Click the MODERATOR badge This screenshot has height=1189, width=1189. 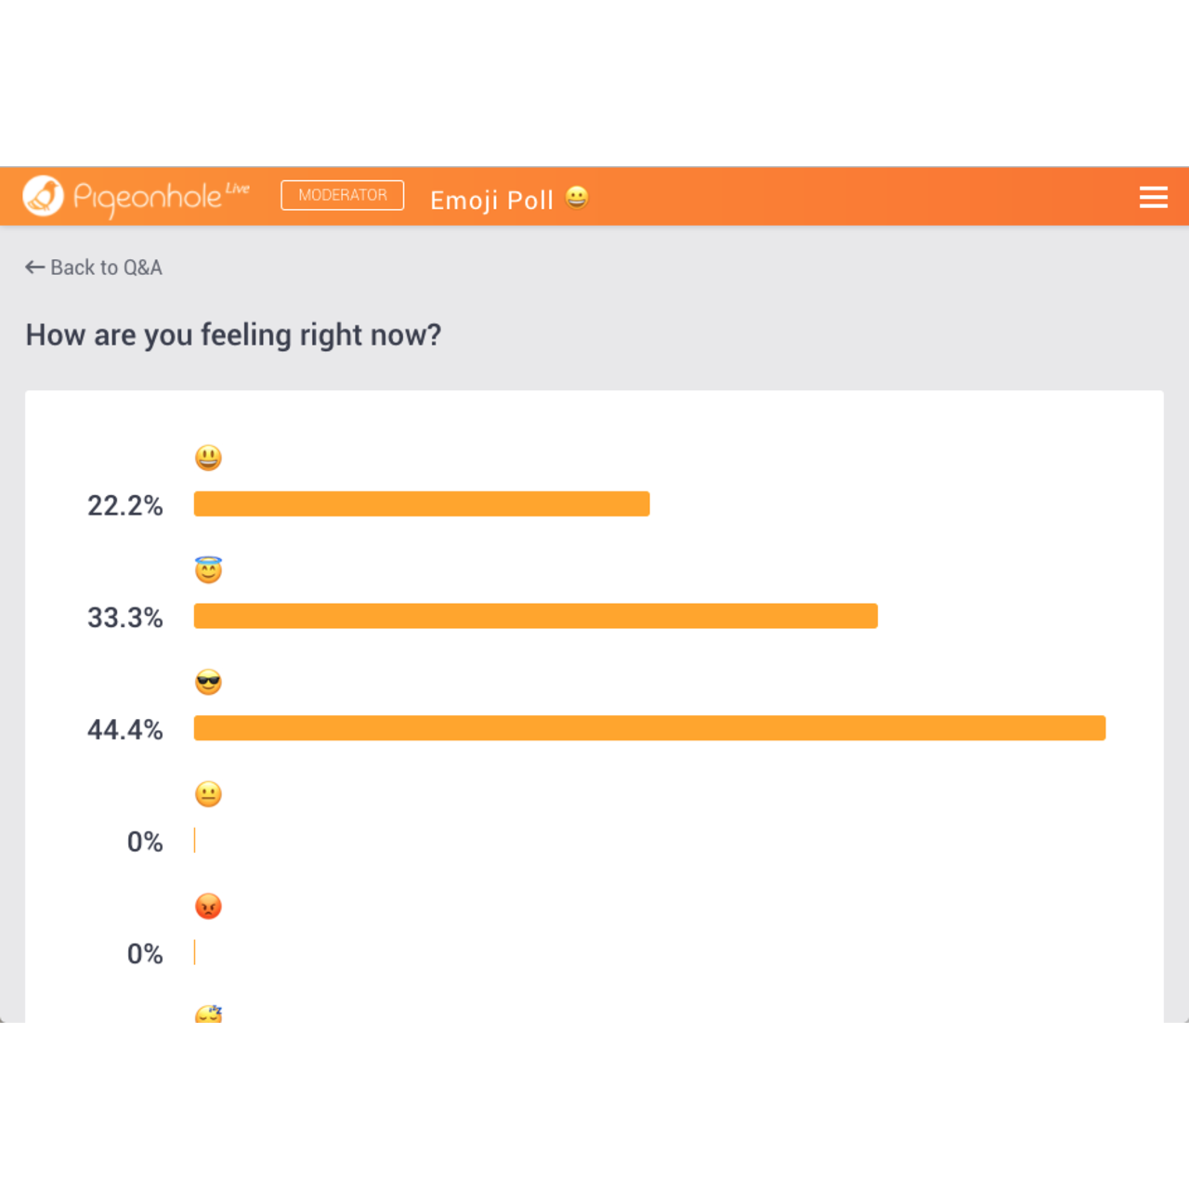point(342,195)
